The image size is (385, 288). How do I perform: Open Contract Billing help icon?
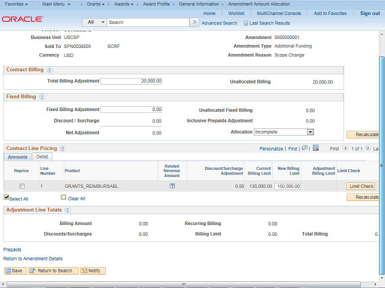coord(49,70)
